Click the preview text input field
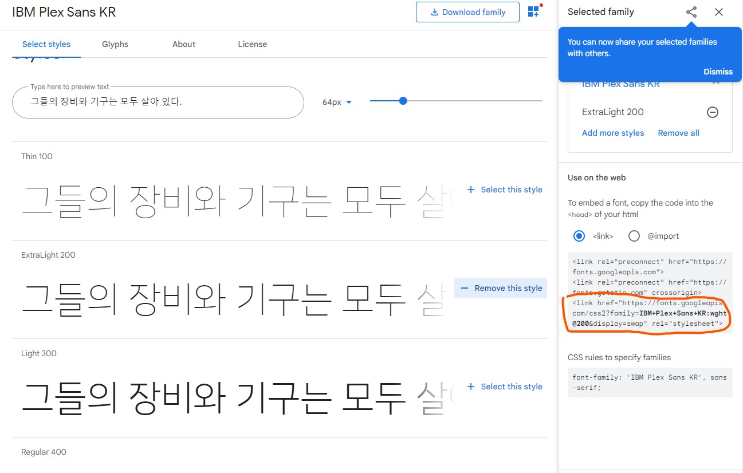The width and height of the screenshot is (743, 473). [x=158, y=103]
